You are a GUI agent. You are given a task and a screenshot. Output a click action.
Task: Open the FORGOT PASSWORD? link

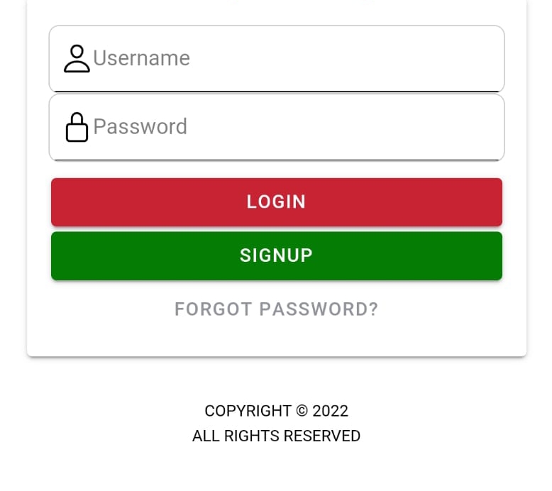pos(276,309)
